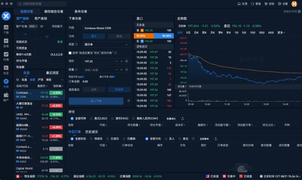Viewport: 302px width, 180px height.
Task: Open watchlist settings gear beside 实盘
Action: tap(17, 79)
